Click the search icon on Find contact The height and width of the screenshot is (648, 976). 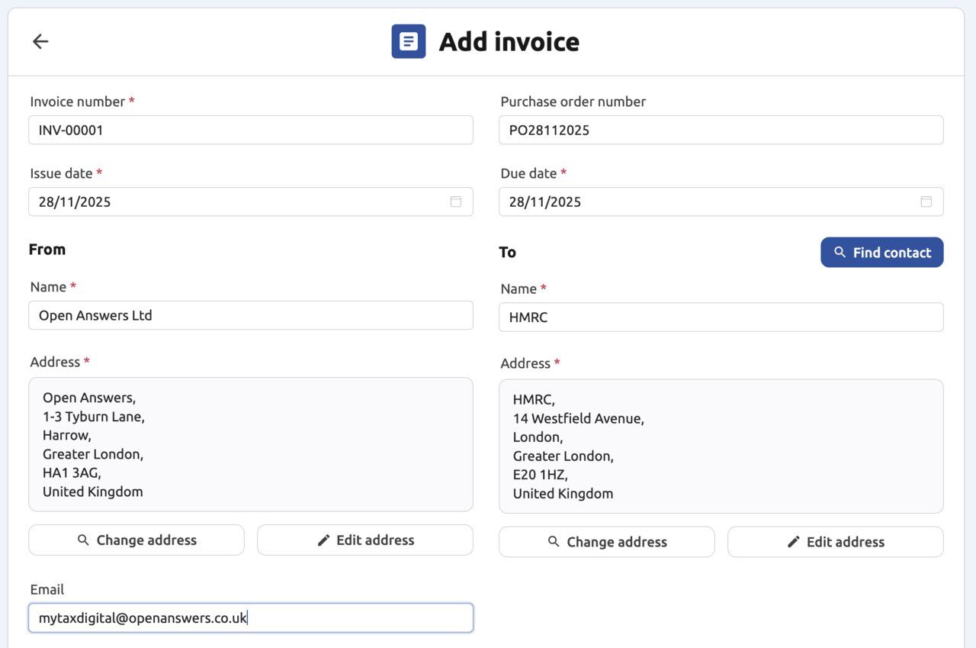point(840,252)
